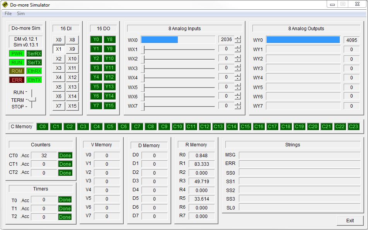The image size is (368, 230).
Task: Click the T0 timer Done indicator
Action: tap(65, 200)
